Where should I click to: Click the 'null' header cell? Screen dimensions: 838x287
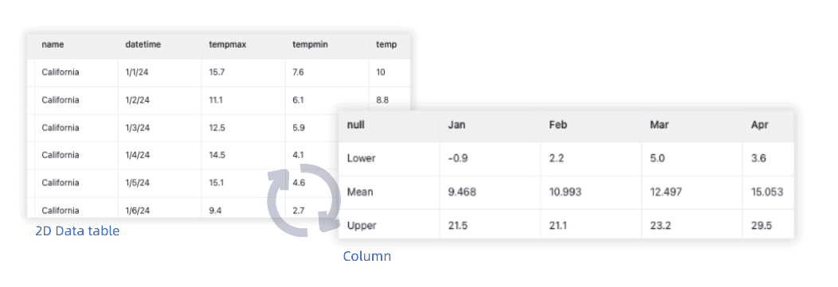coord(355,126)
